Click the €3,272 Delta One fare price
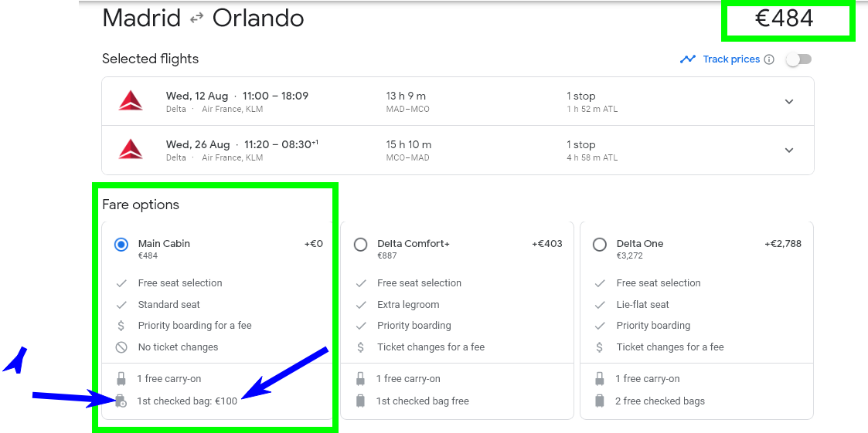The height and width of the screenshot is (433, 868). 631,256
